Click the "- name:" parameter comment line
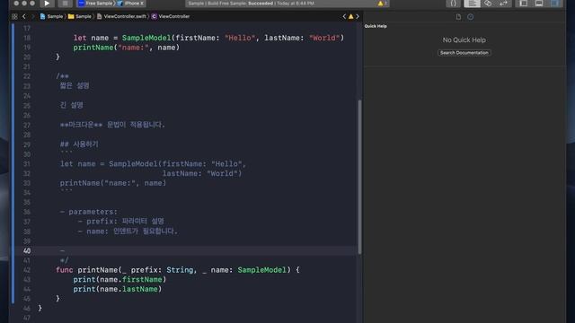The width and height of the screenshot is (575, 323). [128, 231]
